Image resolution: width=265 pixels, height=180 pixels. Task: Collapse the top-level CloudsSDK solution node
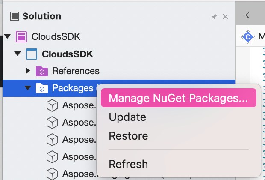point(7,36)
